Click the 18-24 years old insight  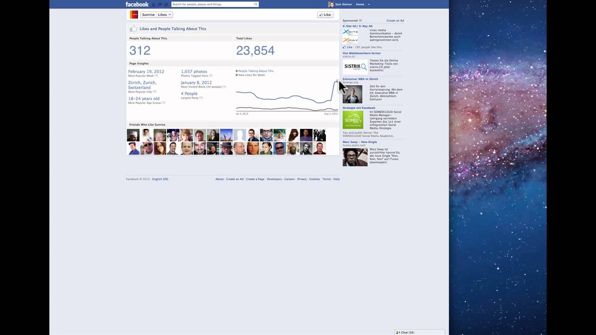[x=144, y=99]
